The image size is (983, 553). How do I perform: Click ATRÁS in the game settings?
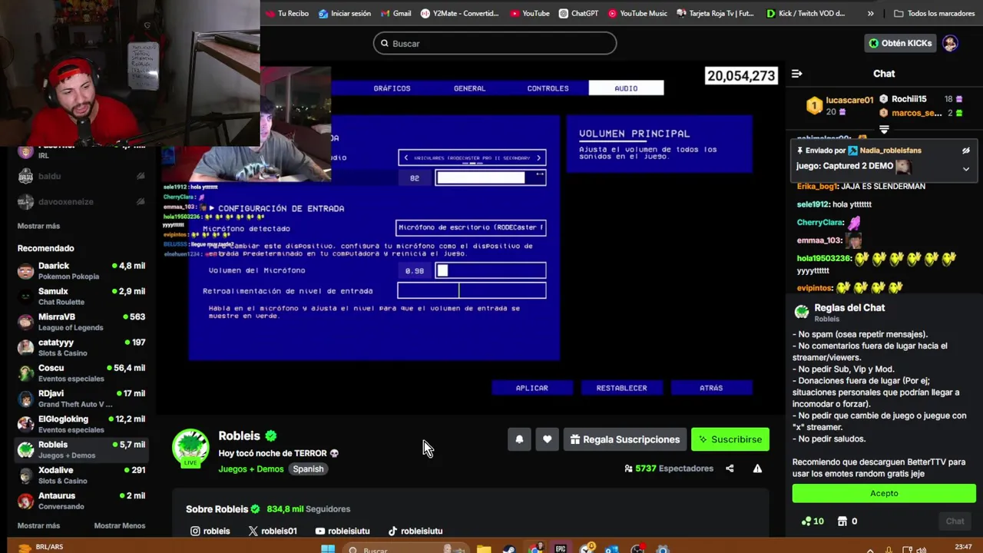pyautogui.click(x=711, y=388)
